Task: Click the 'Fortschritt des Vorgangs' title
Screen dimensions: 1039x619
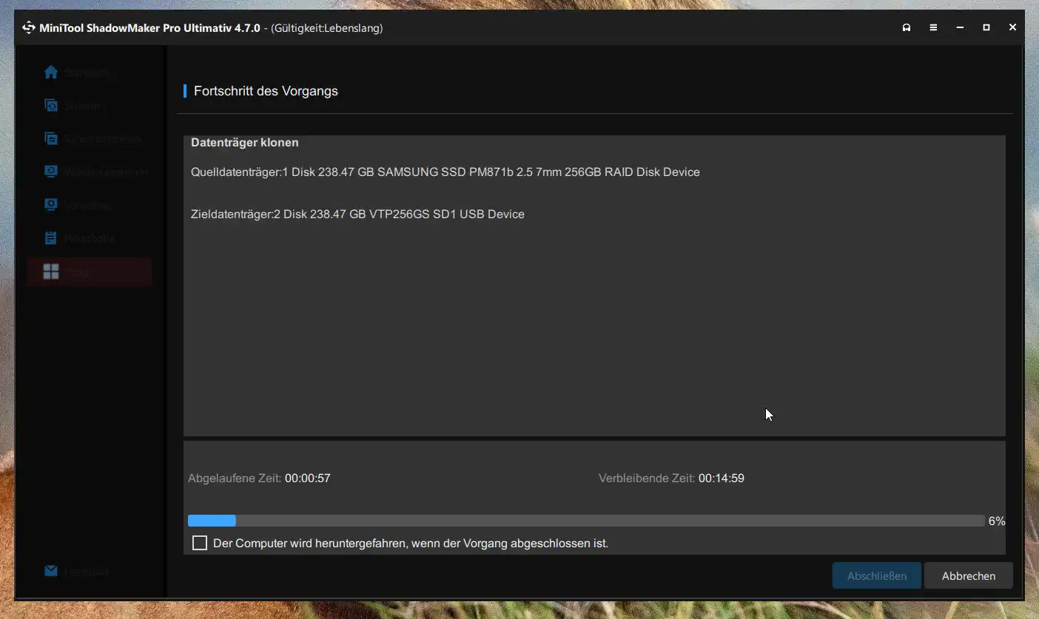Action: coord(266,91)
